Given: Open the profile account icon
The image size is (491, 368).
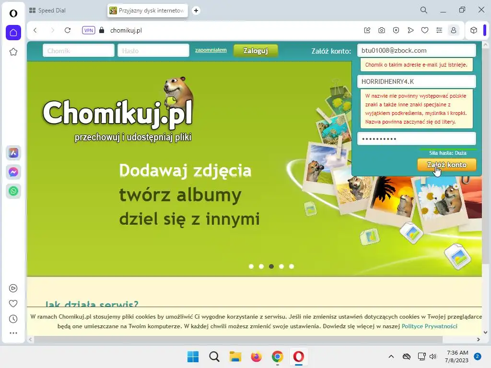Looking at the screenshot, I should pyautogui.click(x=454, y=30).
